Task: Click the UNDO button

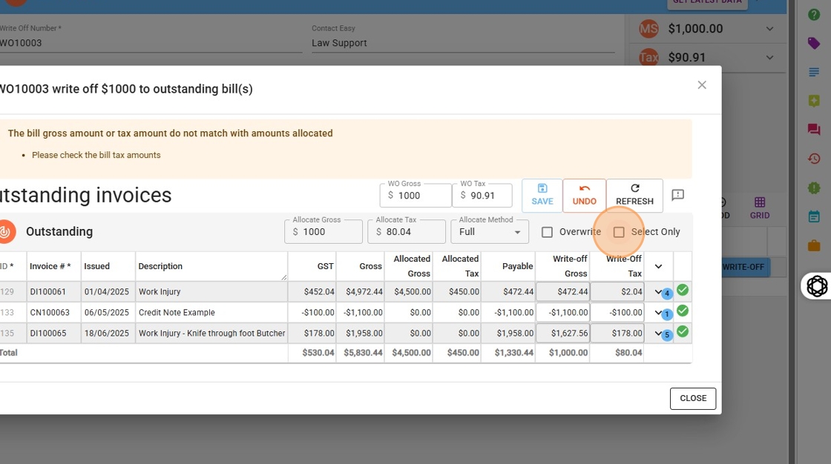Action: tap(584, 196)
